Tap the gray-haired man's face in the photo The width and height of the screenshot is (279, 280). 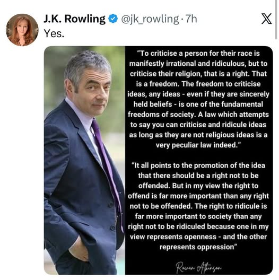pos(93,89)
